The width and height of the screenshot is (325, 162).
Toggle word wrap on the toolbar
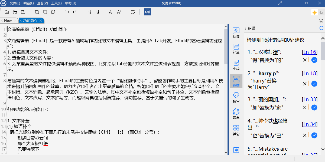tap(133, 12)
